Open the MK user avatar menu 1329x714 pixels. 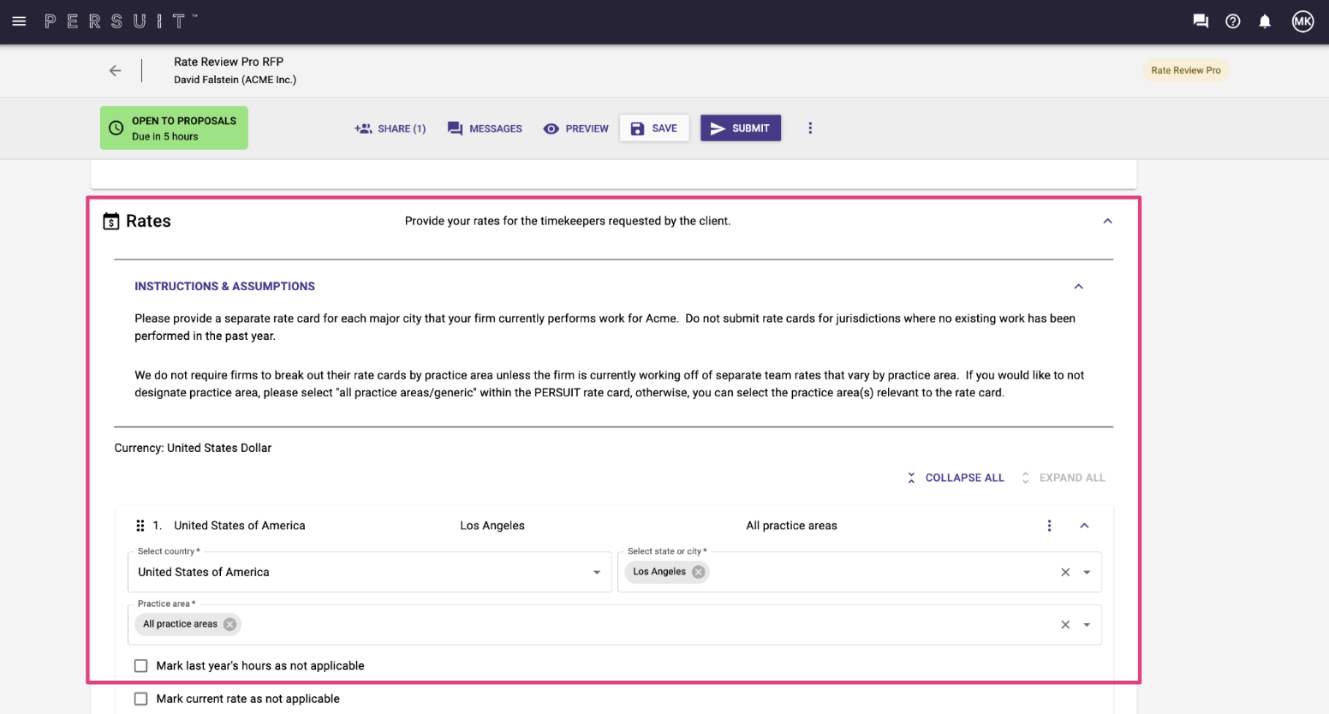pos(1302,21)
